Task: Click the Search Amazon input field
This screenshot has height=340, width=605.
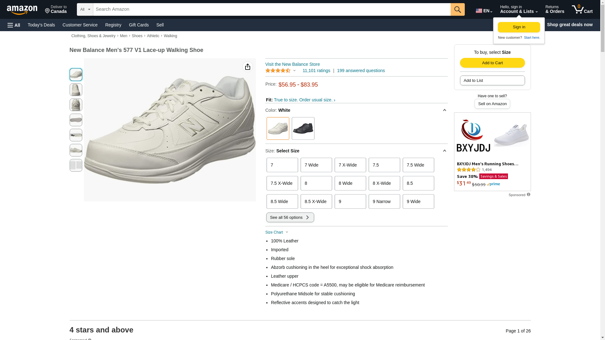Action: point(272,9)
